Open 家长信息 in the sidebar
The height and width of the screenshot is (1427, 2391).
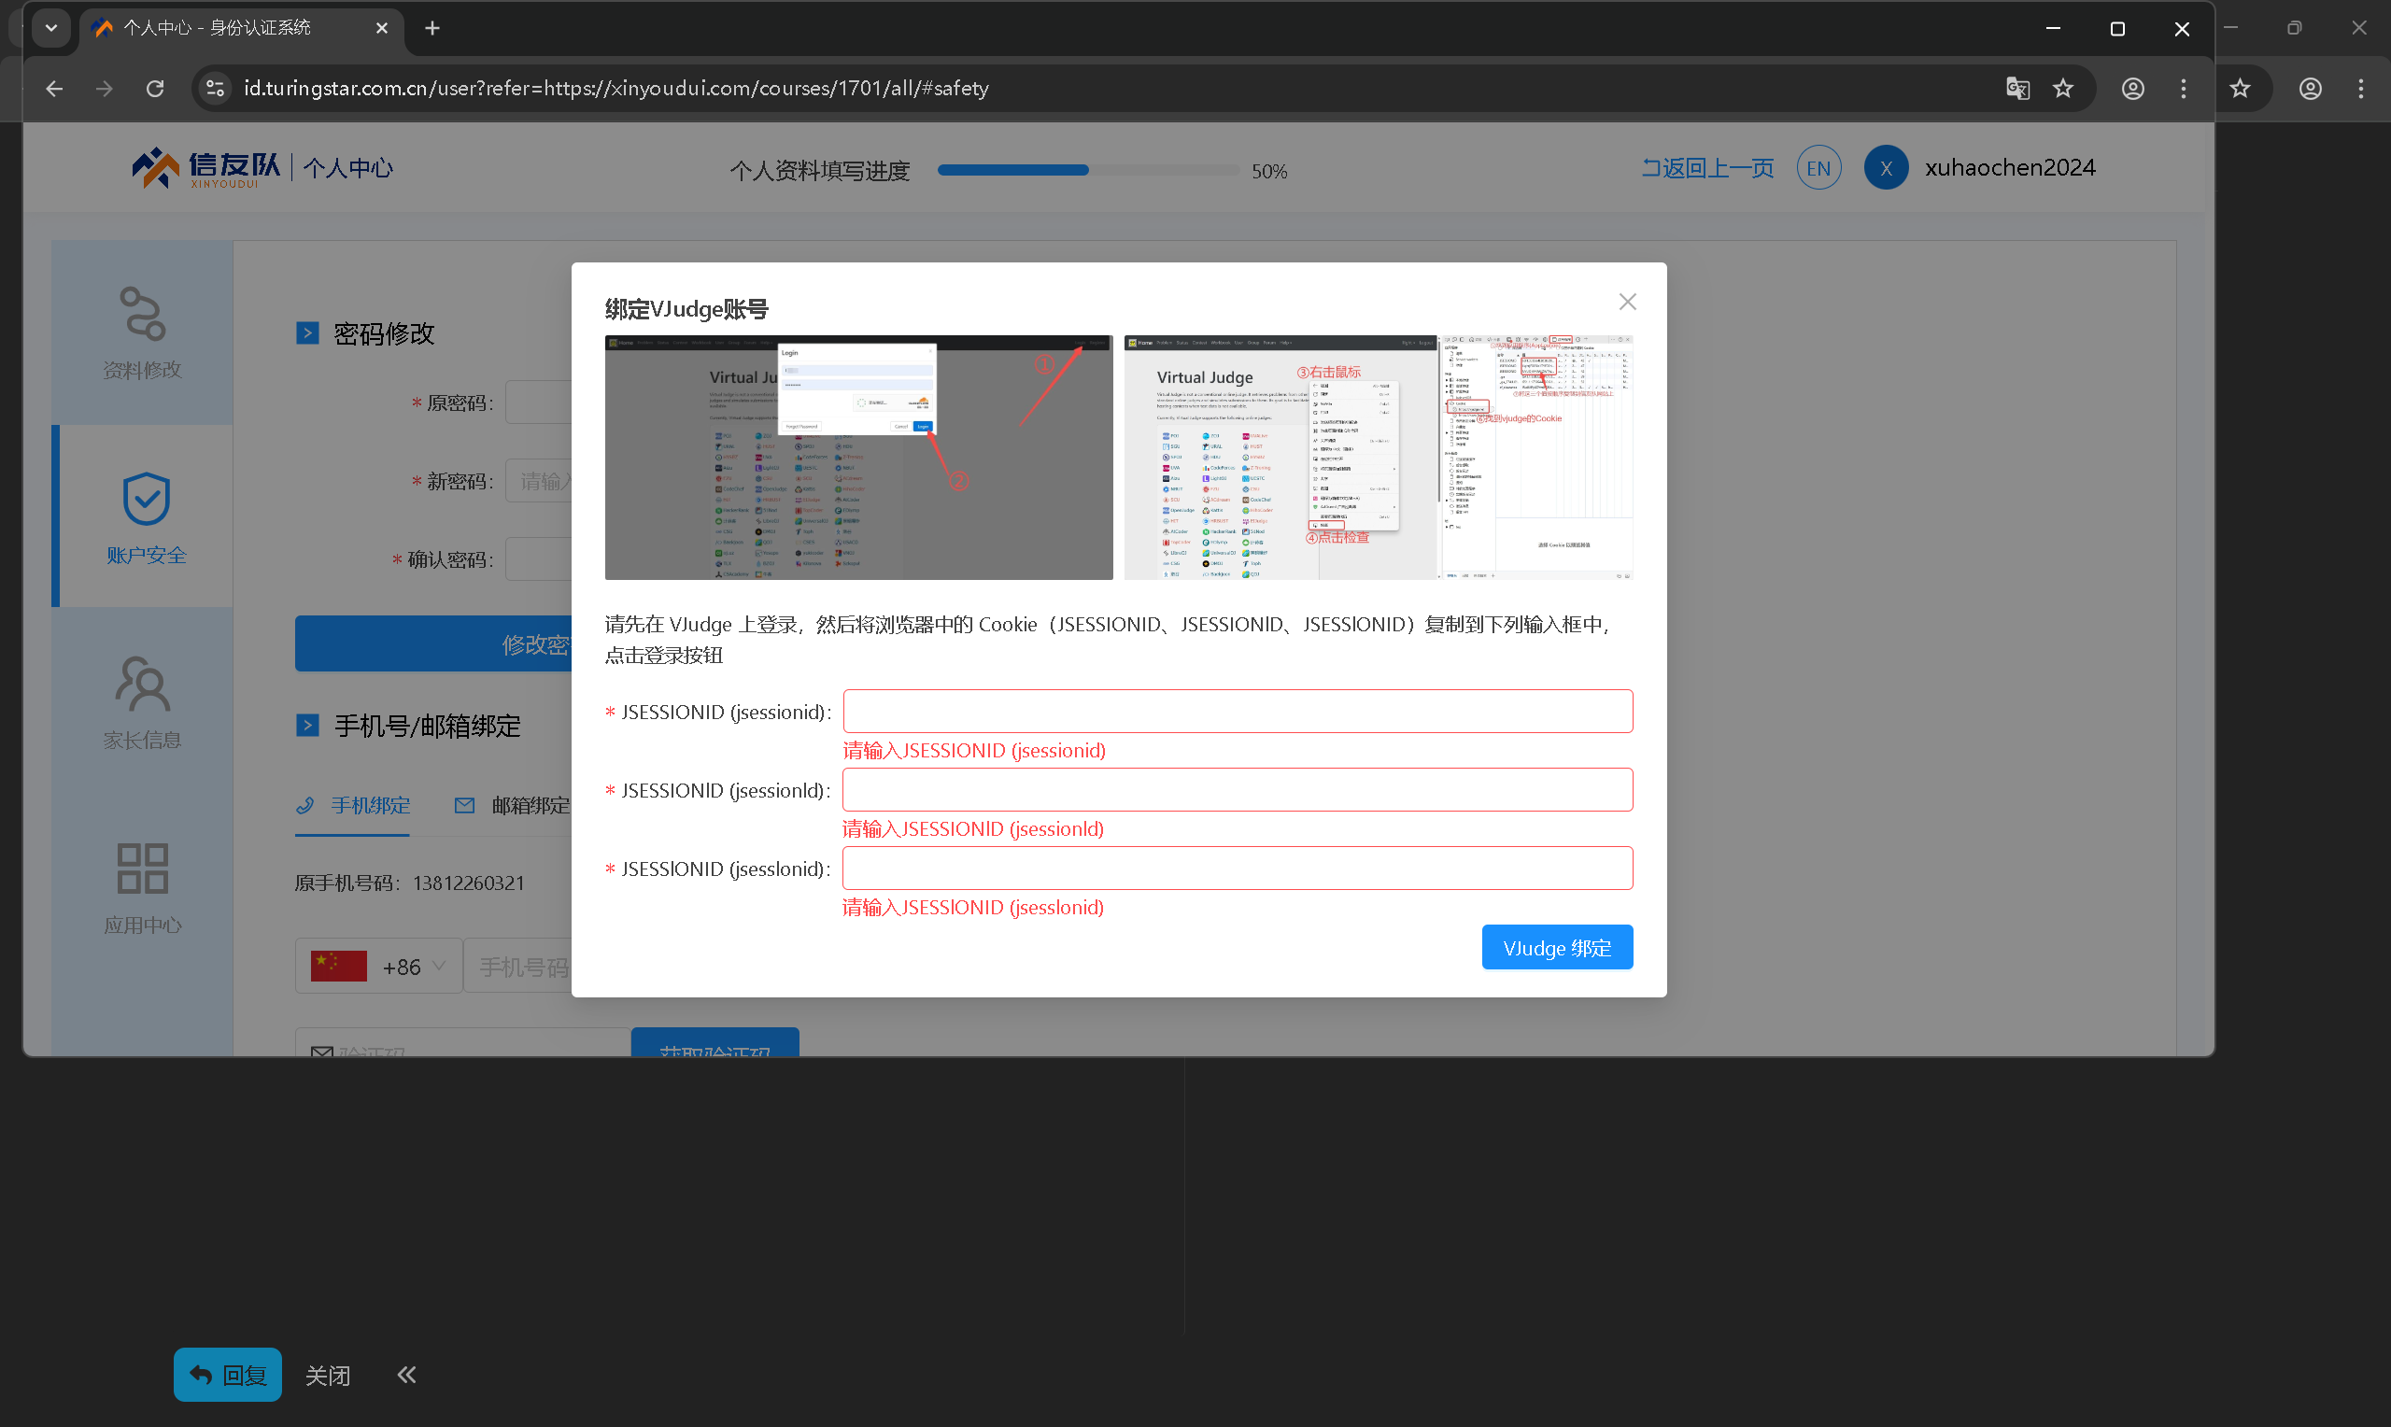142,702
